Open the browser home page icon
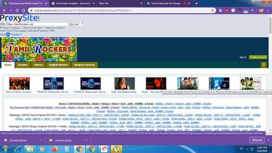Viewport: 272px width, 153px height. [23, 10]
